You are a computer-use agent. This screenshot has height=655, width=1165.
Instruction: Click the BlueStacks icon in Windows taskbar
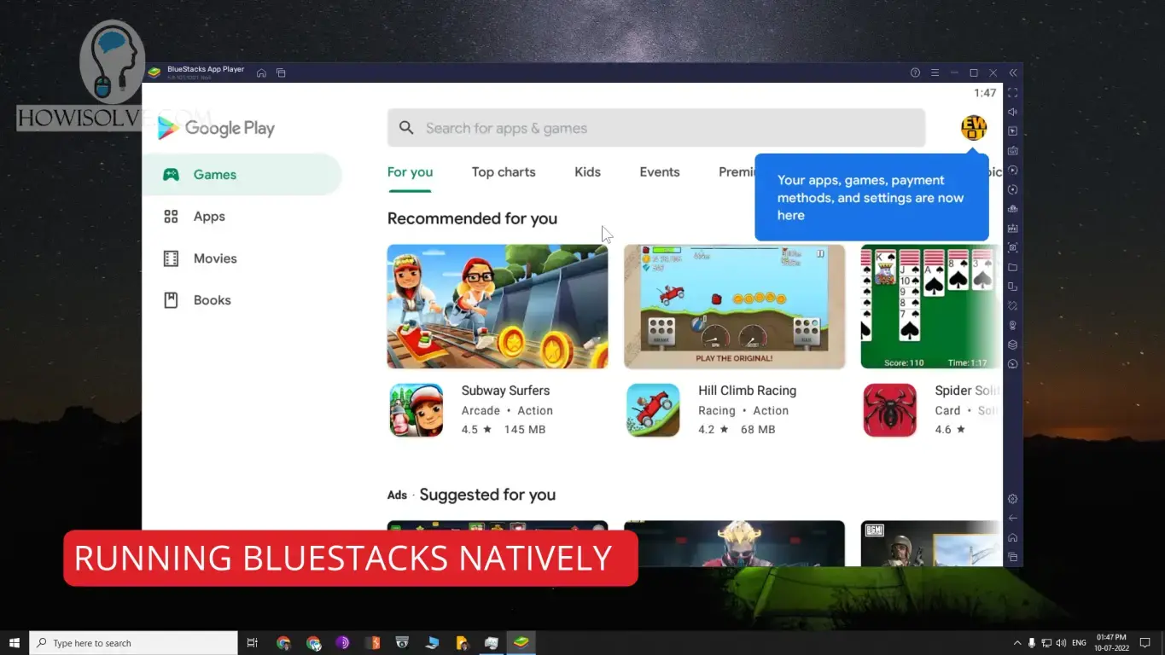point(521,643)
